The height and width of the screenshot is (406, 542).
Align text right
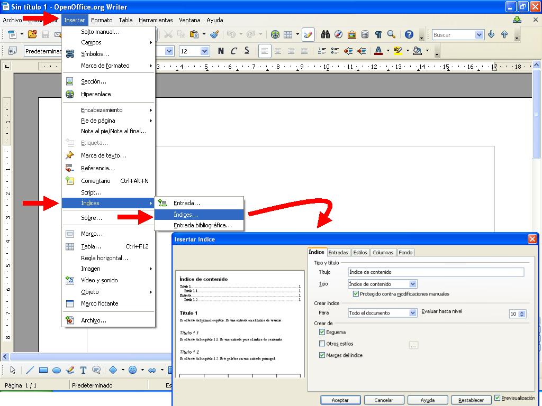click(x=291, y=51)
